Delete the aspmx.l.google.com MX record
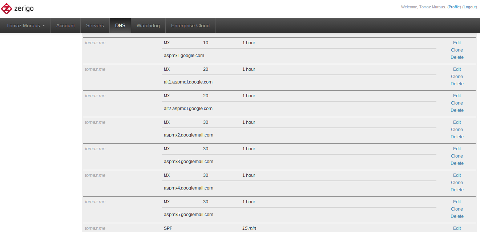This screenshot has height=232, width=480. tap(457, 57)
